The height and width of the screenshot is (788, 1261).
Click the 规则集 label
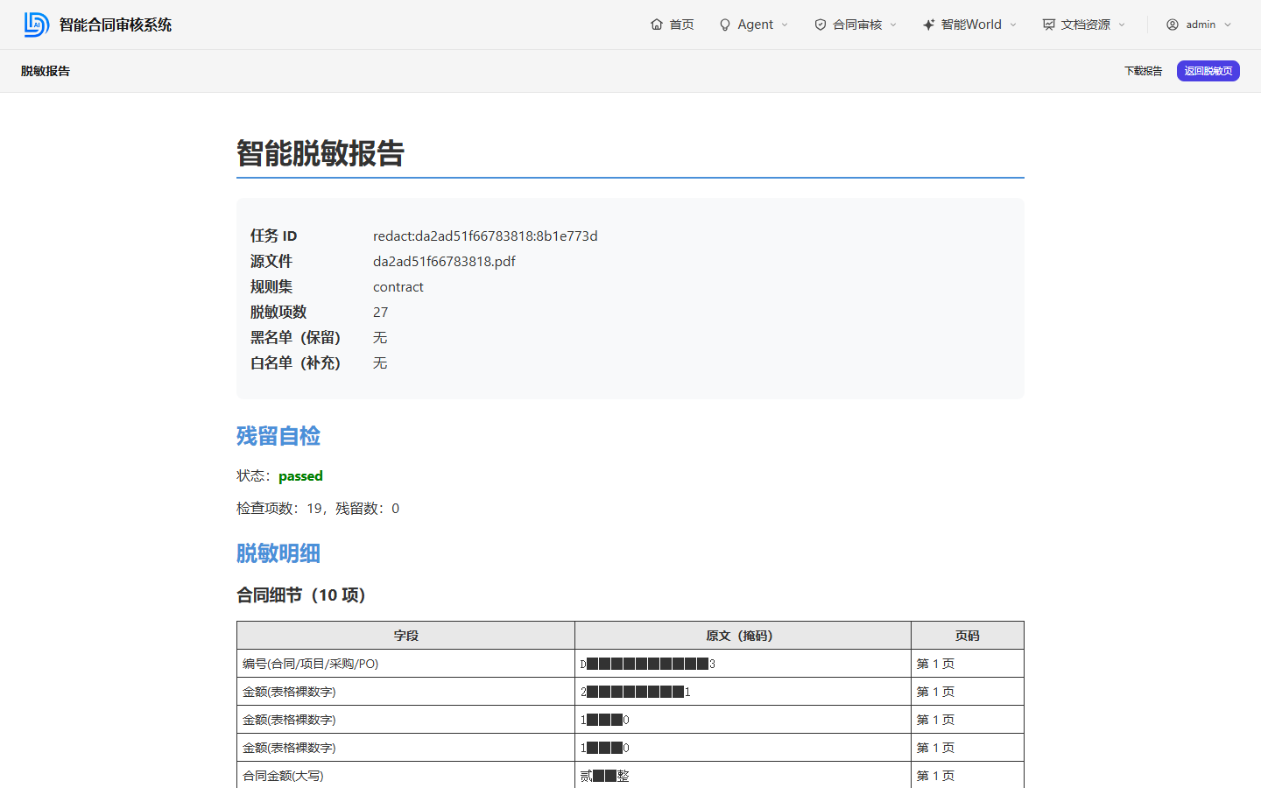tap(271, 286)
